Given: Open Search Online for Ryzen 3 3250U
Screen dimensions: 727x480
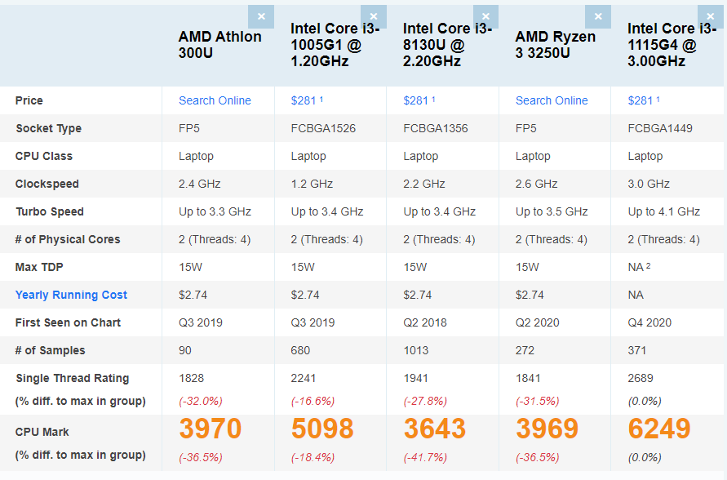Looking at the screenshot, I should point(552,100).
